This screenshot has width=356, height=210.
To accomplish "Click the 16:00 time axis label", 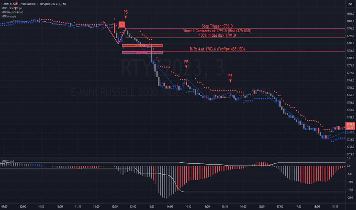I will click(x=243, y=207).
